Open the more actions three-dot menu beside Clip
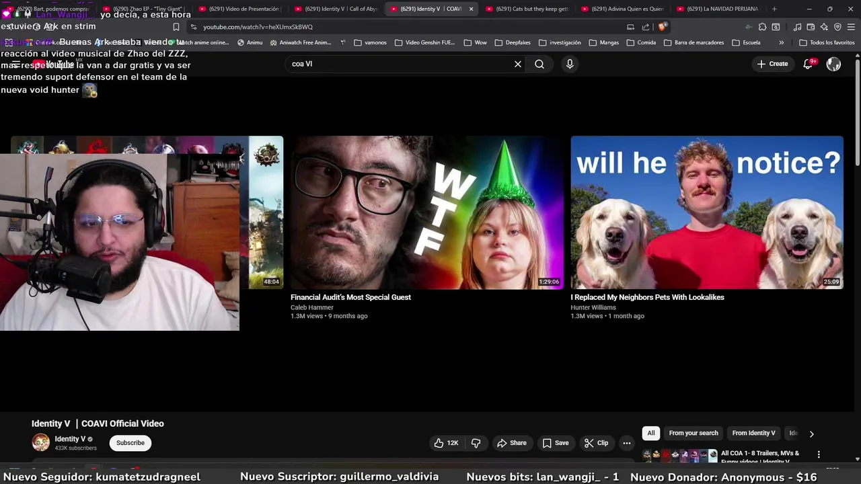The height and width of the screenshot is (484, 861). pos(627,443)
